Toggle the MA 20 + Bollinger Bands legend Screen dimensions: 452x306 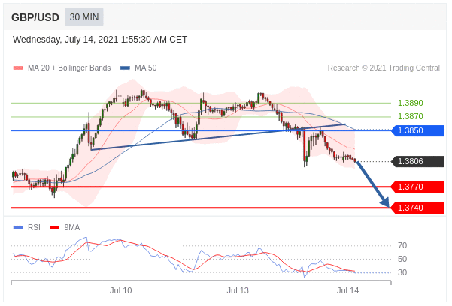point(63,67)
